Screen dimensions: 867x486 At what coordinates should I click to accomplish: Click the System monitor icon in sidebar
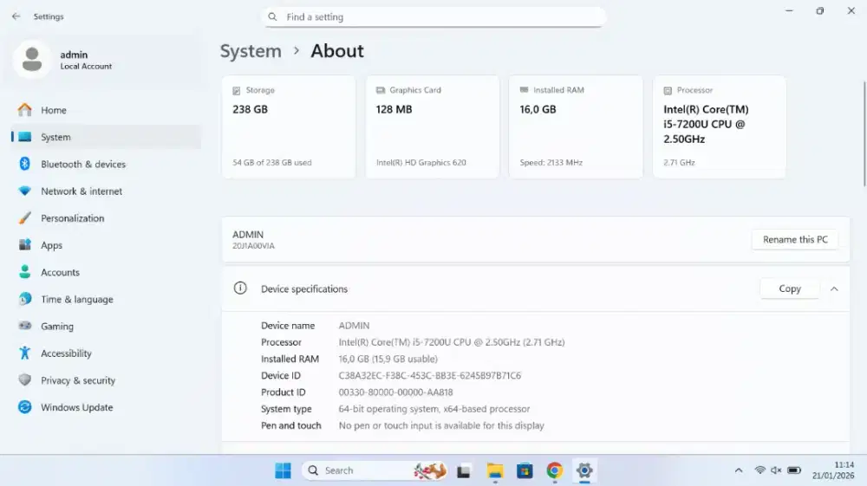tap(25, 137)
